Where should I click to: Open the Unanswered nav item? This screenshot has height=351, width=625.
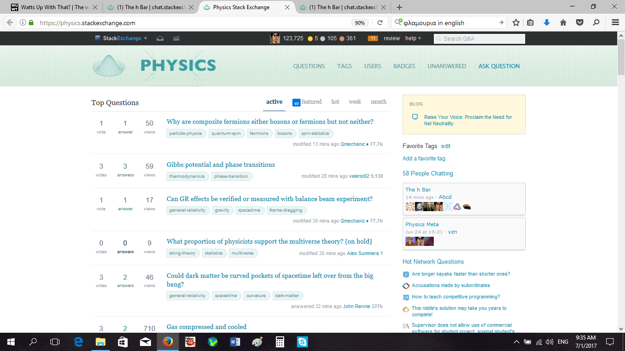pos(447,66)
